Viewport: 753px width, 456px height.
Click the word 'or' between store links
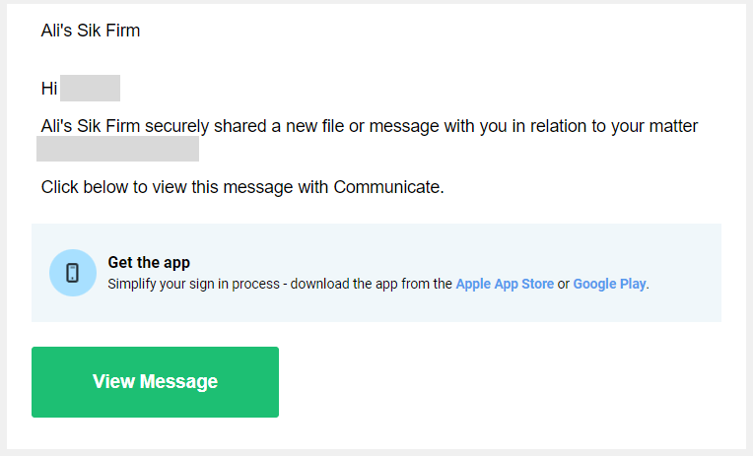[564, 285]
